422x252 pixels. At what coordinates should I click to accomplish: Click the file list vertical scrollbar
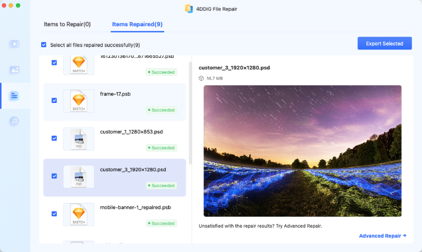(x=191, y=113)
